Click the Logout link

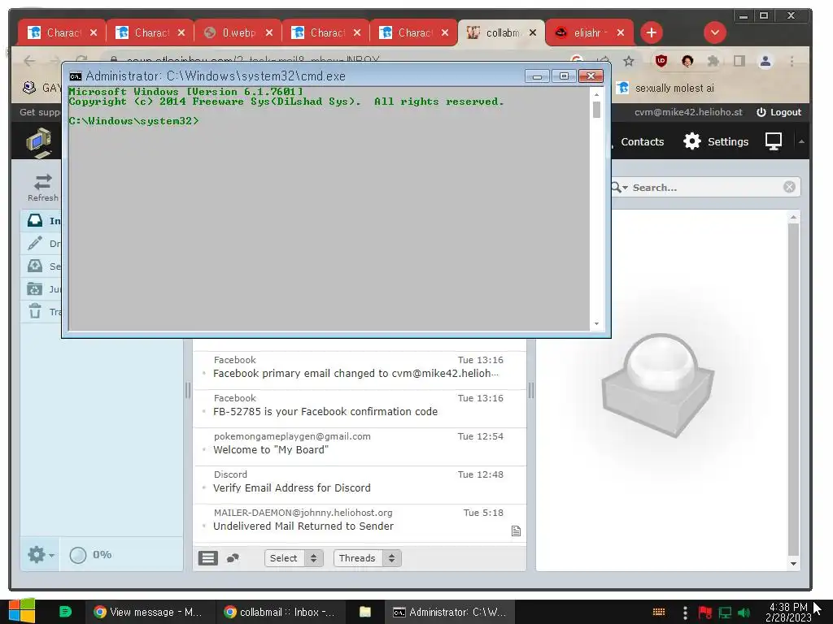click(778, 112)
